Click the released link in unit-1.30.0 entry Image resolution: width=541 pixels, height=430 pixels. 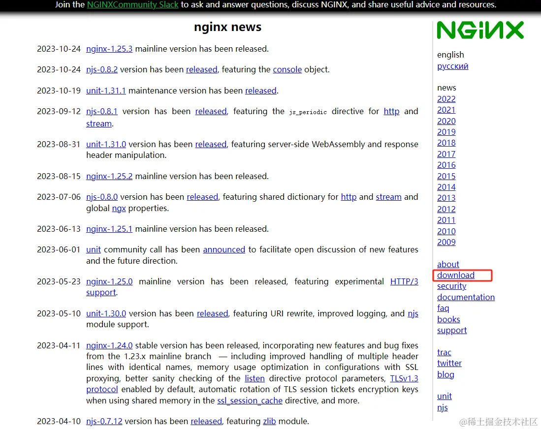pos(213,313)
